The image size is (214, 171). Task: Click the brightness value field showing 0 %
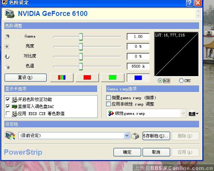(138, 46)
